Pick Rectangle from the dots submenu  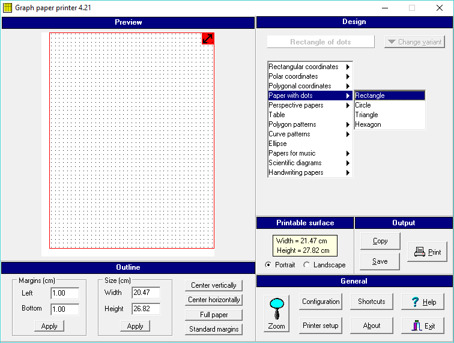click(390, 96)
